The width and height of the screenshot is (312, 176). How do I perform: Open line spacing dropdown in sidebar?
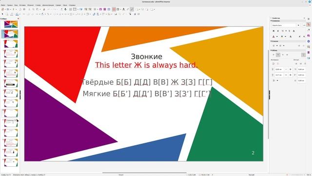(277, 80)
